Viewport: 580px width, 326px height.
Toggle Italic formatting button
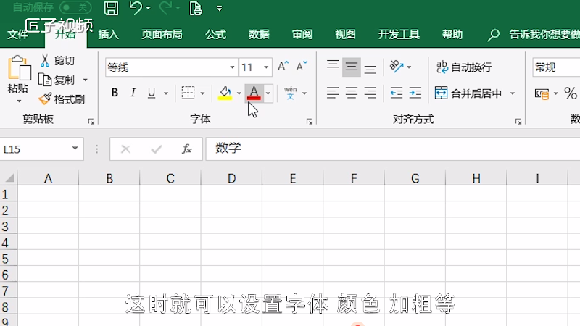tap(133, 93)
